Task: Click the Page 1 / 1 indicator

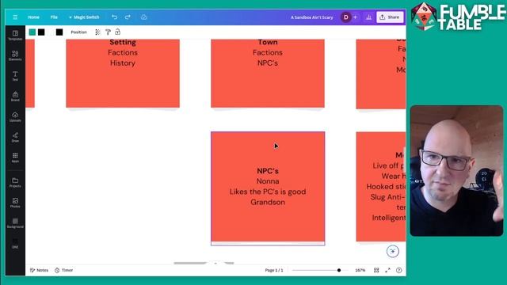Action: [274, 270]
